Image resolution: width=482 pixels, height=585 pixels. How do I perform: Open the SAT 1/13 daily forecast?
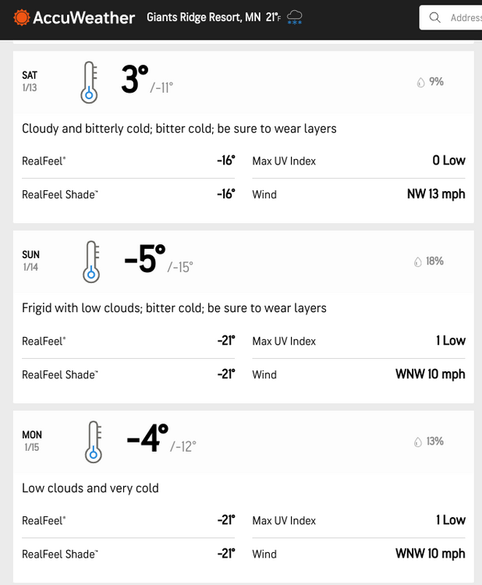tap(30, 81)
